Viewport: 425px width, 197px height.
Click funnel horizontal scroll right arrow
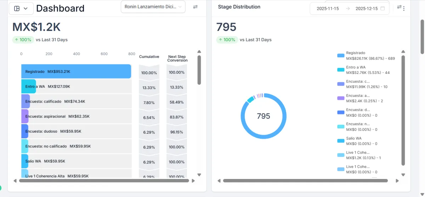pos(193,181)
